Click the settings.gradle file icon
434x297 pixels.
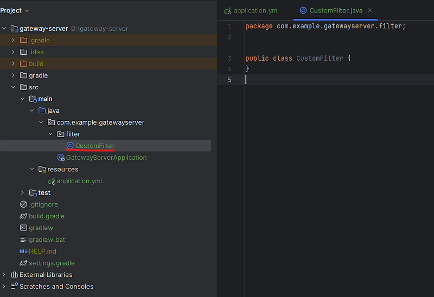pyautogui.click(x=23, y=263)
